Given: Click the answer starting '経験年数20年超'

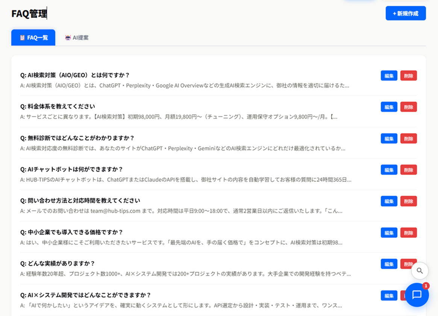Looking at the screenshot, I should [x=185, y=274].
